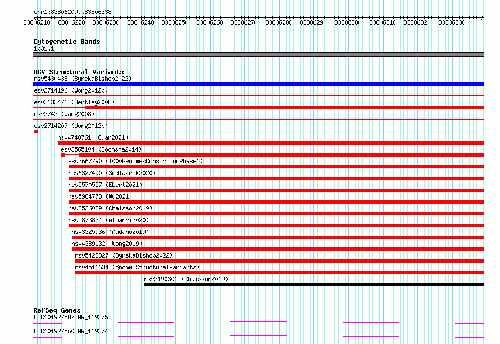
Task: Select nsv6327490 (Sedlazeck2020) label
Action: (x=112, y=173)
